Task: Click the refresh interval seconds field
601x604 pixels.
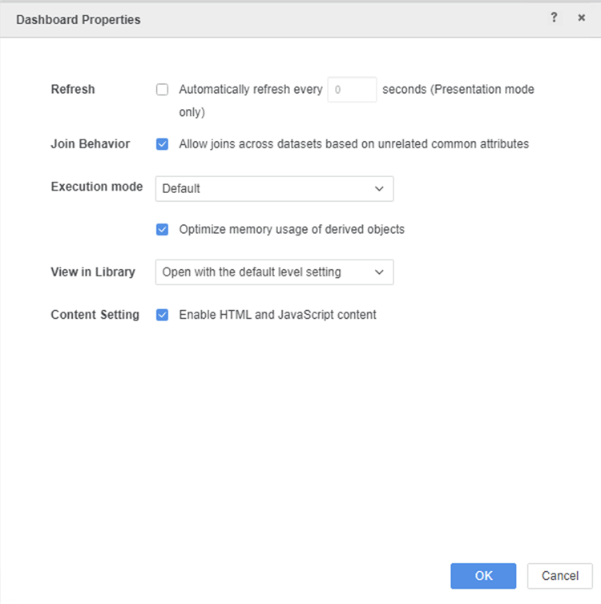Action: coord(352,90)
